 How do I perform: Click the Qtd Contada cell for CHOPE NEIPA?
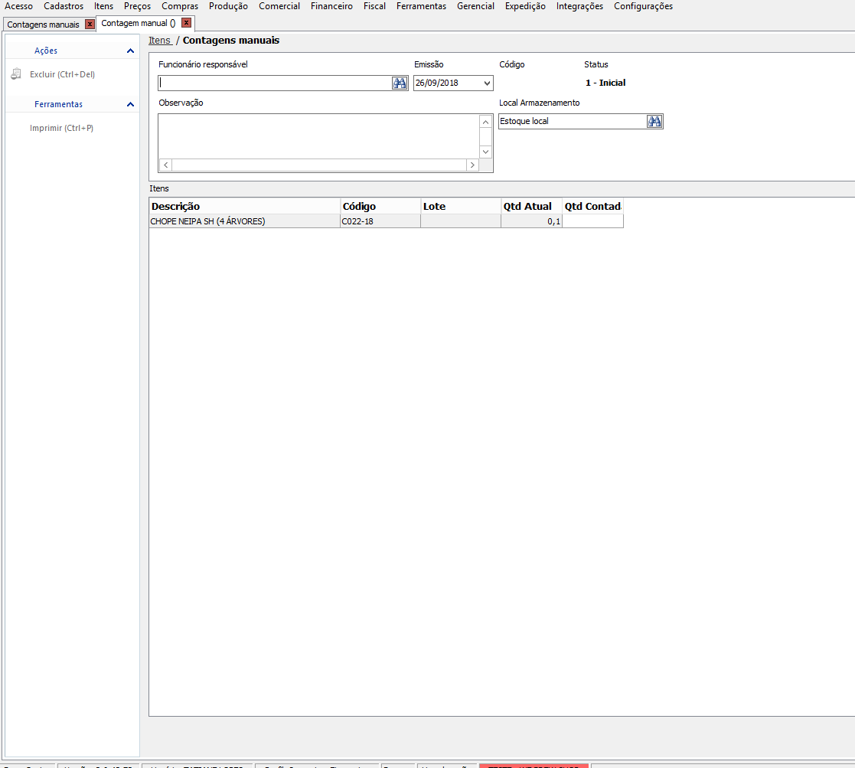tap(592, 221)
